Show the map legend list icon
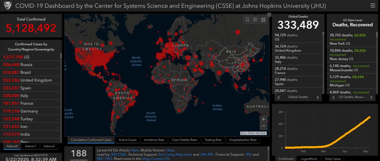380x161 pixels. pyautogui.click(x=255, y=20)
